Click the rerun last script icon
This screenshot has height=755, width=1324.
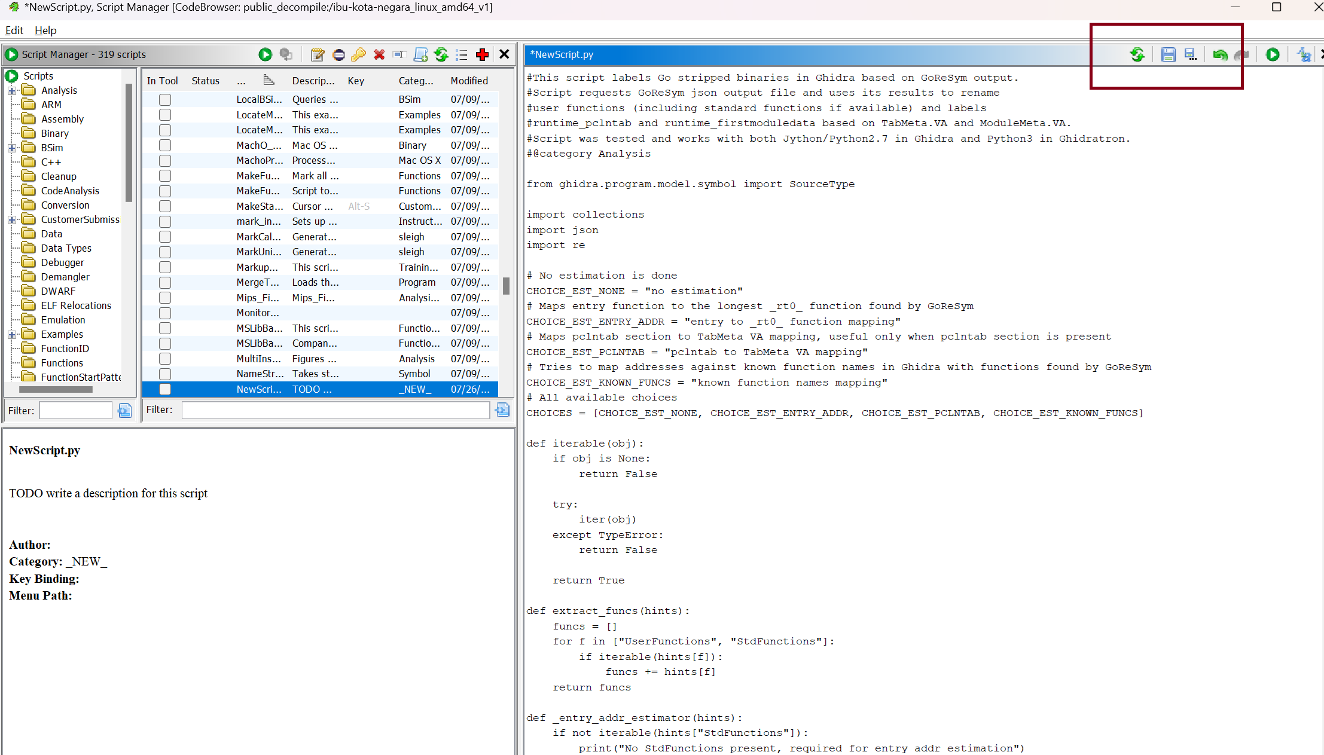coord(286,54)
